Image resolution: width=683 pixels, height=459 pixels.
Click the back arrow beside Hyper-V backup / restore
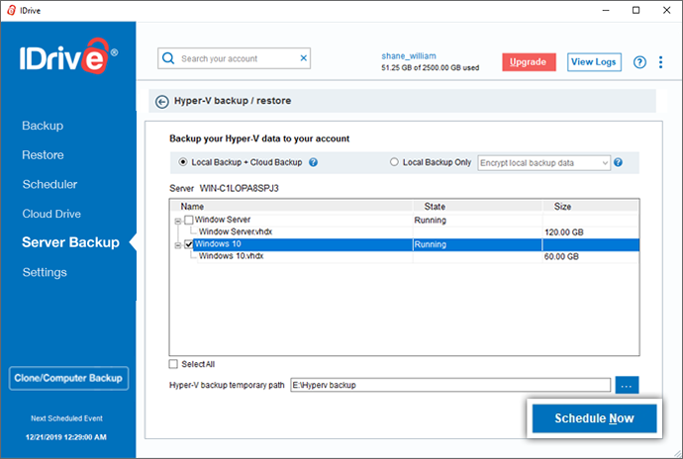pyautogui.click(x=162, y=102)
